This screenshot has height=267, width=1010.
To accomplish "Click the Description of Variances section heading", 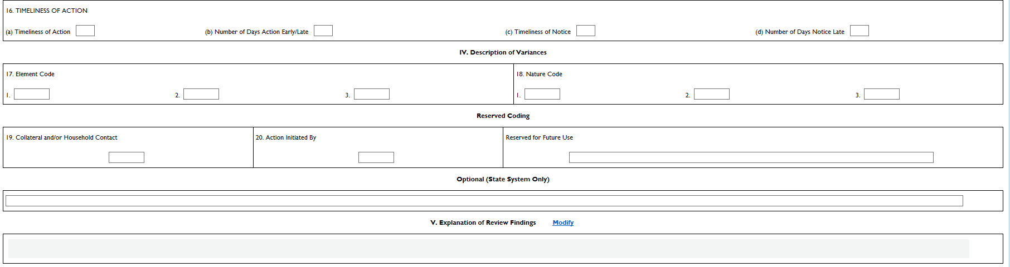I will [503, 53].
